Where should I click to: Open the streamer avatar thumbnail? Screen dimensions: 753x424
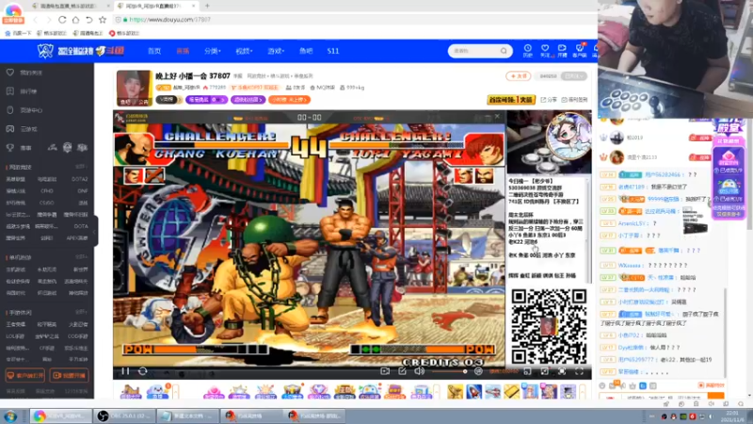[134, 88]
